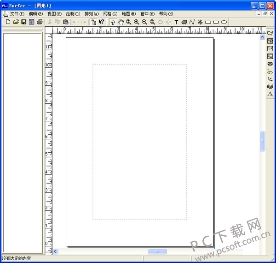Open the 文件(F) menu

pos(17,14)
